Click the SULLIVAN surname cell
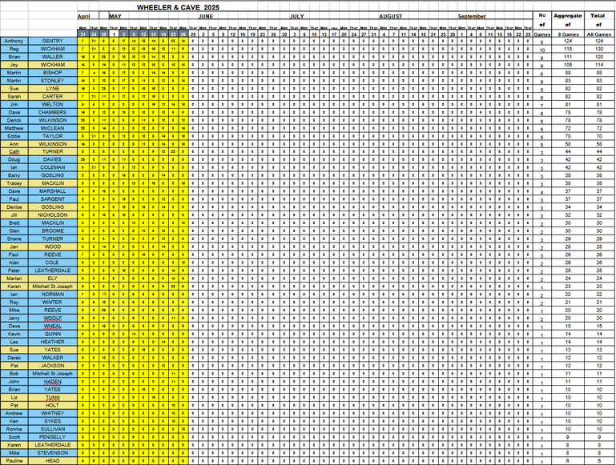Screen dimensions: 616x465 pos(53,429)
